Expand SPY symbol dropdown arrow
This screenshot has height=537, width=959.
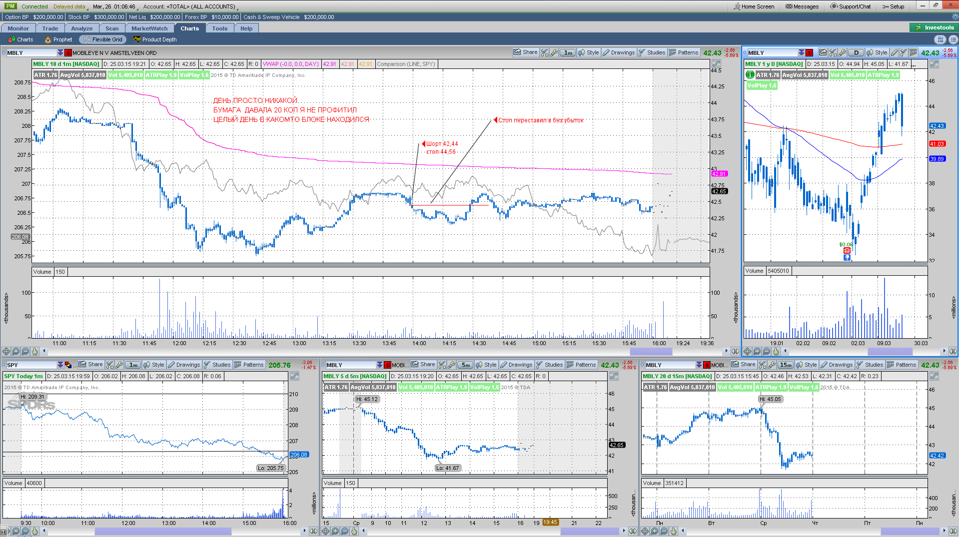(60, 365)
